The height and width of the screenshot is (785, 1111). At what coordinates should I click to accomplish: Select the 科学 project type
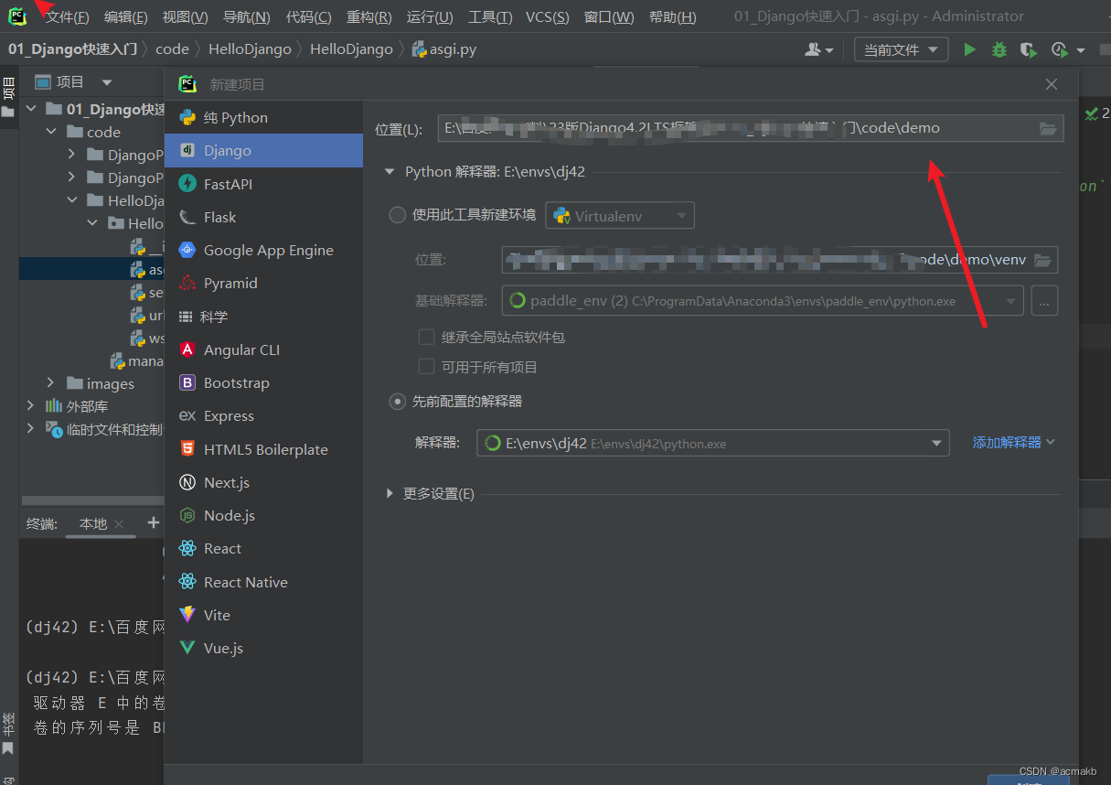pos(263,317)
